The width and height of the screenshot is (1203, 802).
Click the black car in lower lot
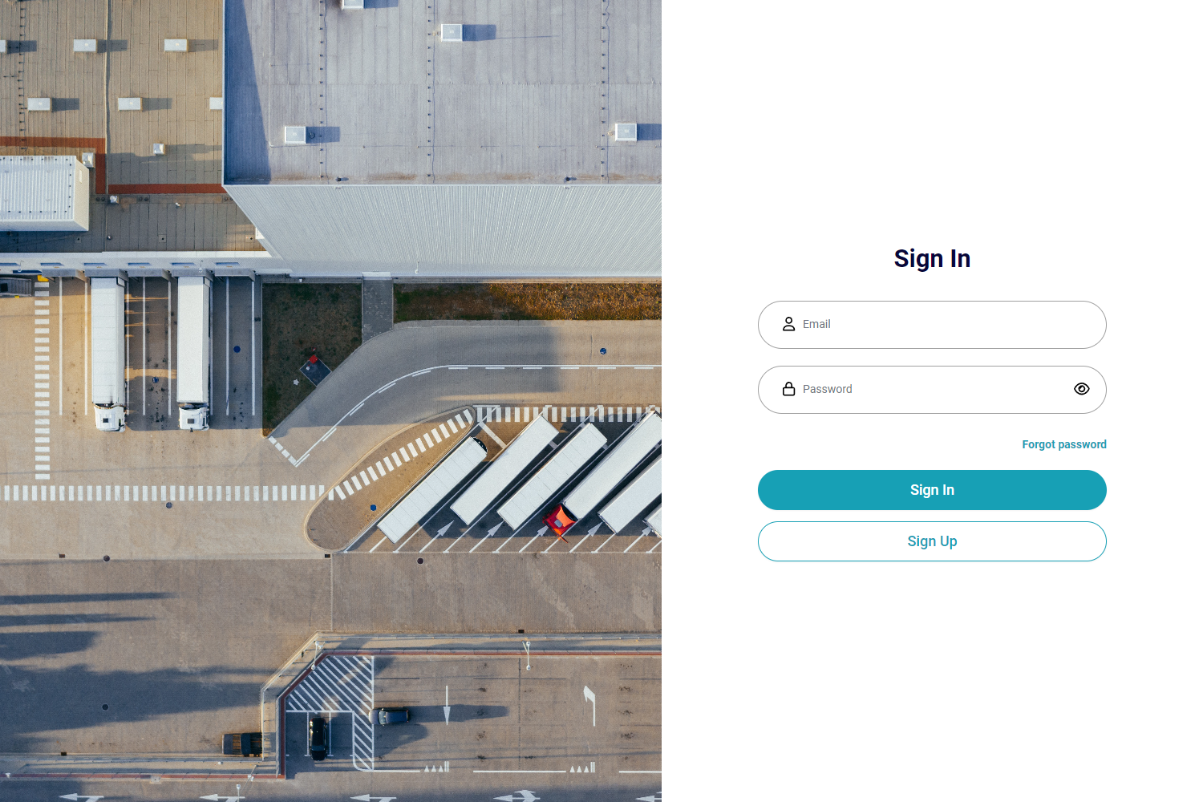[x=318, y=738]
